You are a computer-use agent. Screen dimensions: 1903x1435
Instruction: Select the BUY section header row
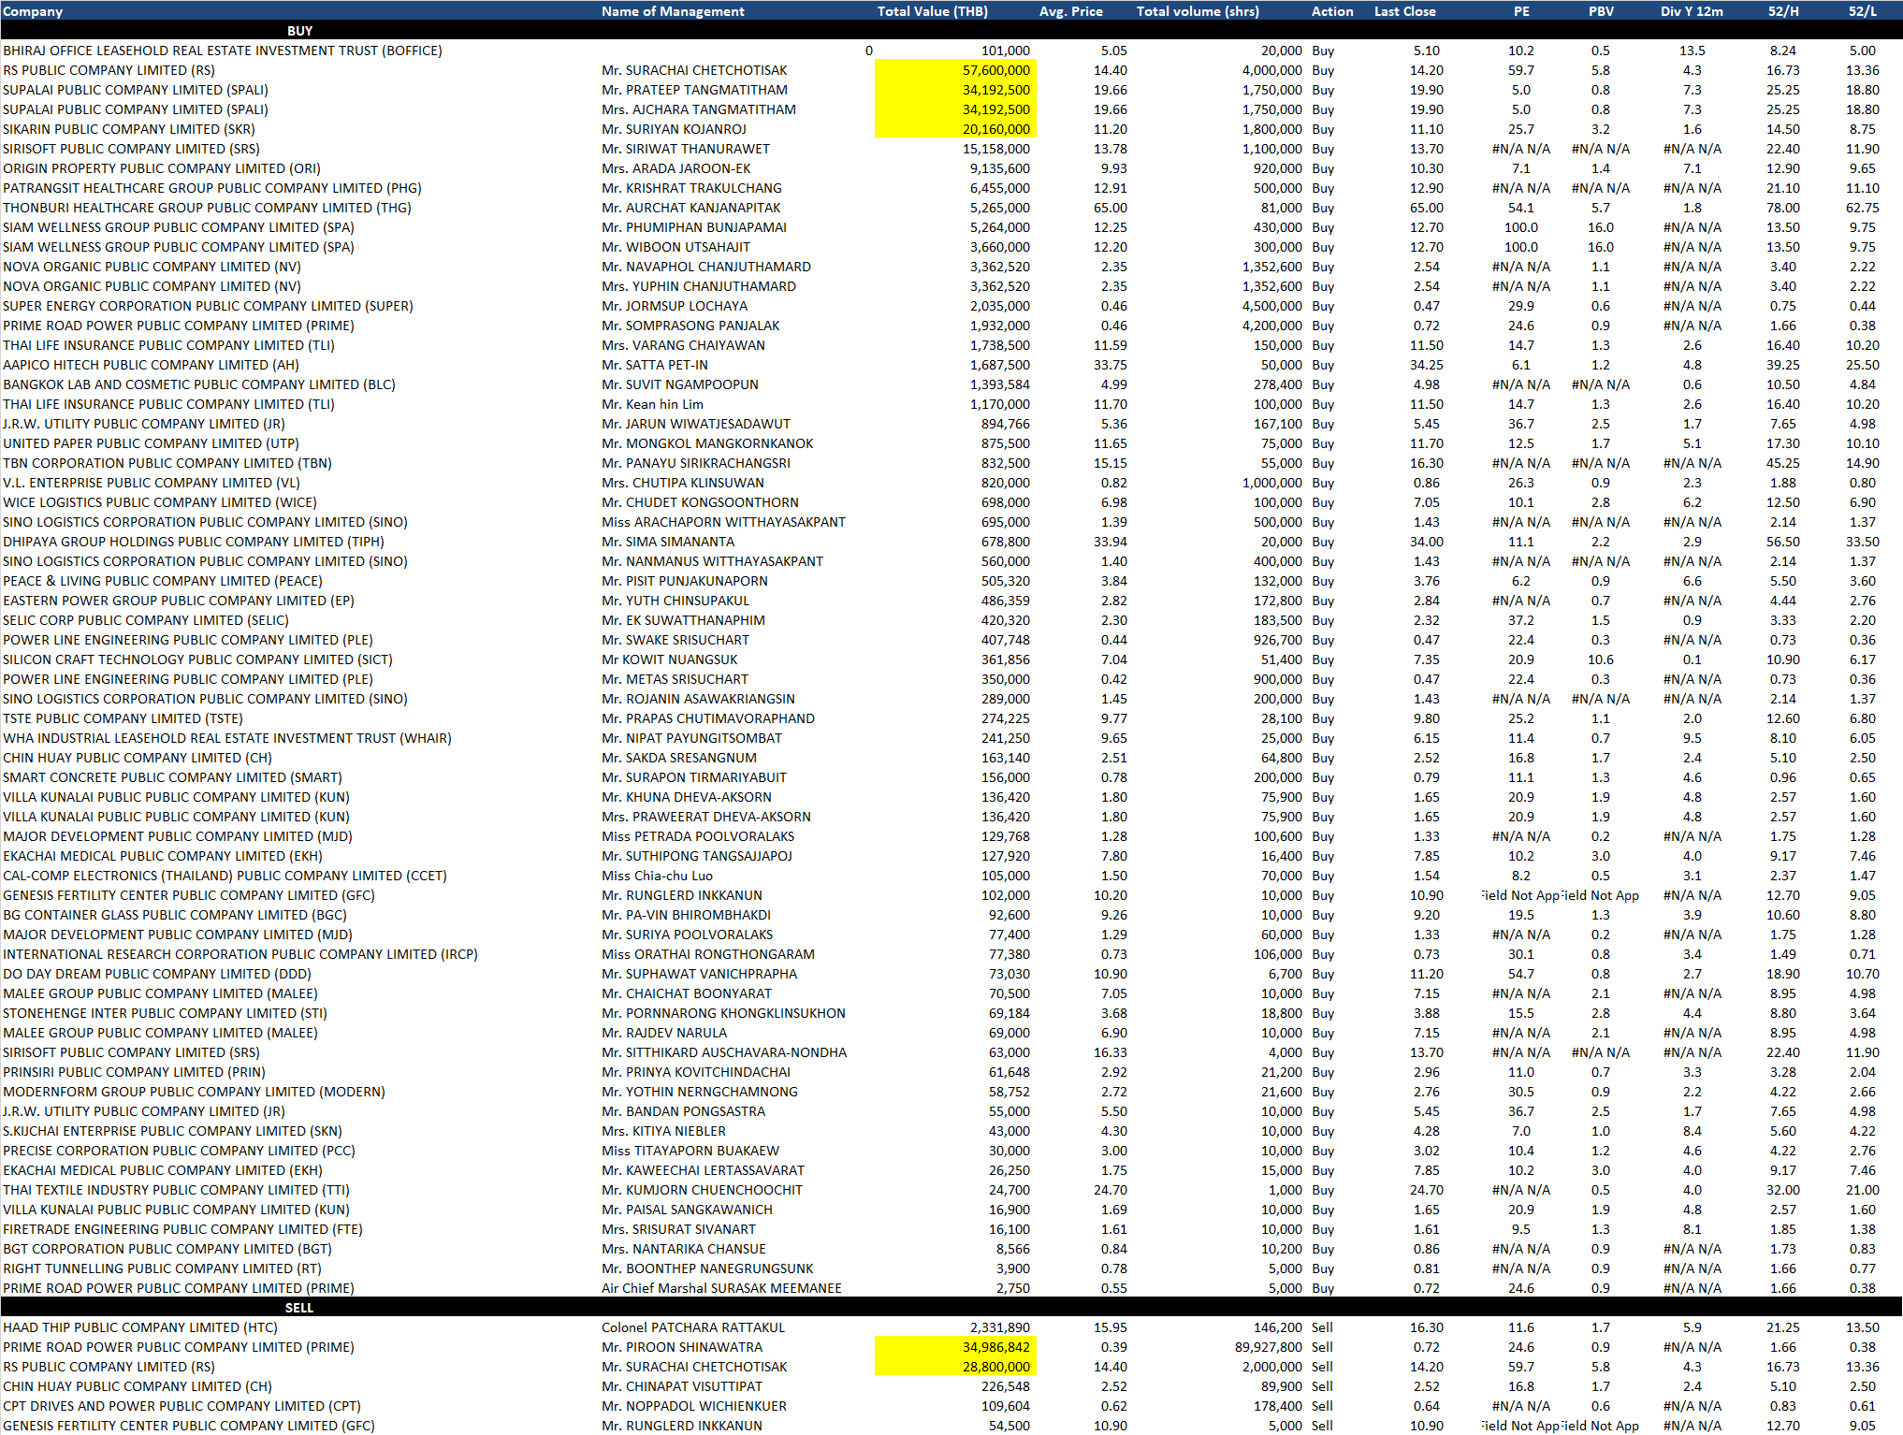pos(299,31)
